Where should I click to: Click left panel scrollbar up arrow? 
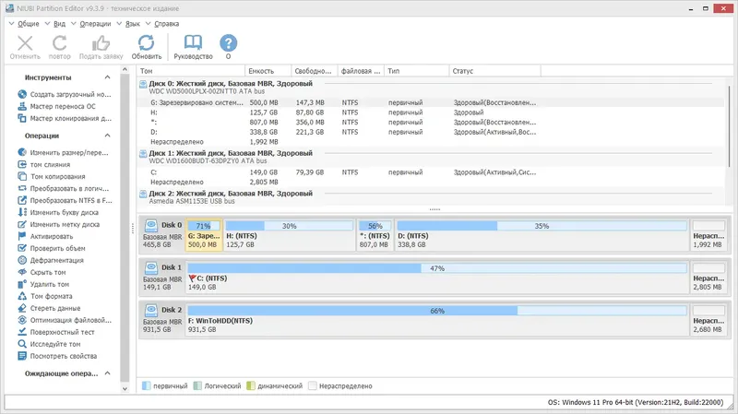point(125,70)
